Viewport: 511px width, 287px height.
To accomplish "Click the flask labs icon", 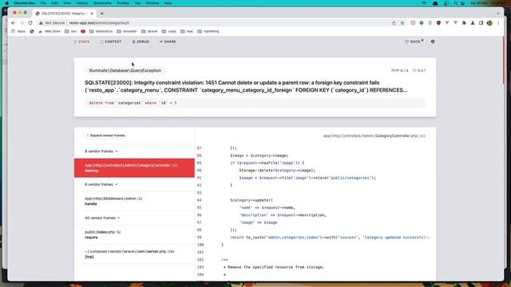I will click(473, 23).
